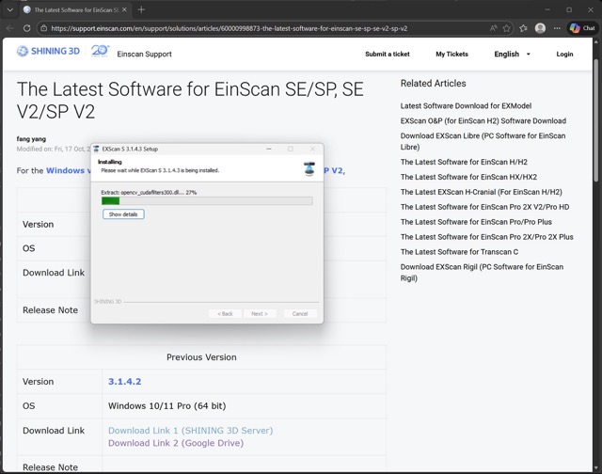
Task: Click the article title heading
Action: coord(190,101)
